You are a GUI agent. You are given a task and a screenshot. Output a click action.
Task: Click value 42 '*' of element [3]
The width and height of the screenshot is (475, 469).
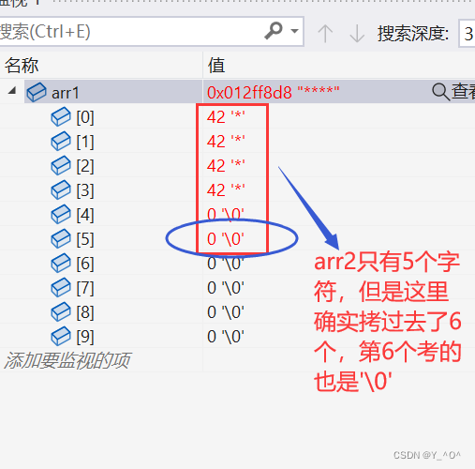coord(226,190)
